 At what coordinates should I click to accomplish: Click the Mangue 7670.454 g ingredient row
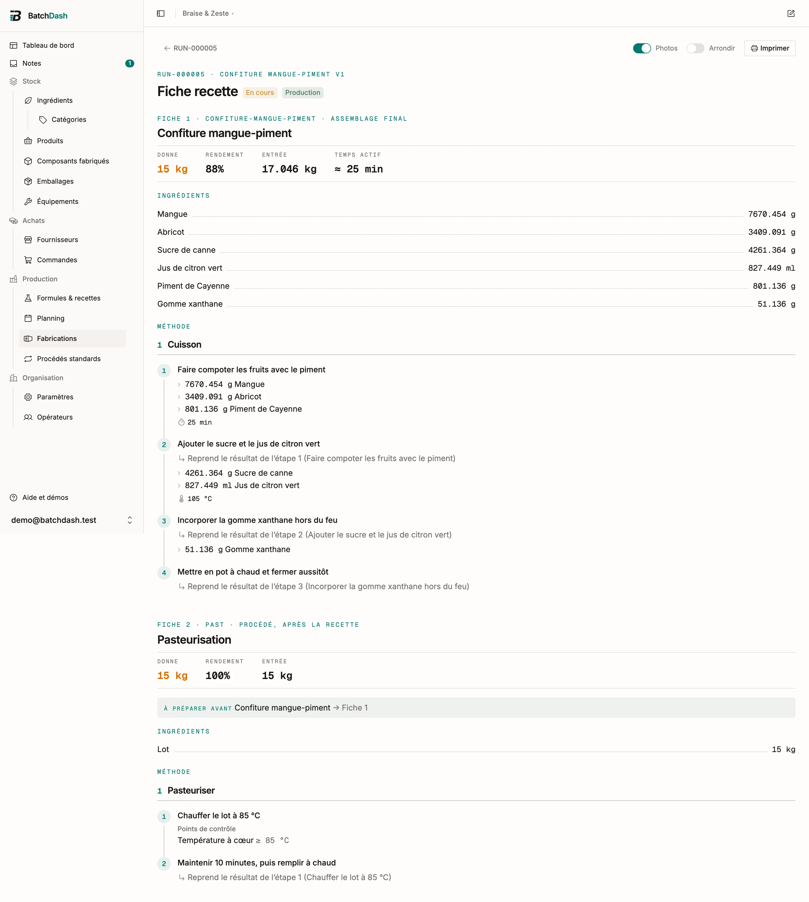(476, 214)
